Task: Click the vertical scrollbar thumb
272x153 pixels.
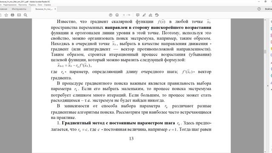Action: point(265,52)
